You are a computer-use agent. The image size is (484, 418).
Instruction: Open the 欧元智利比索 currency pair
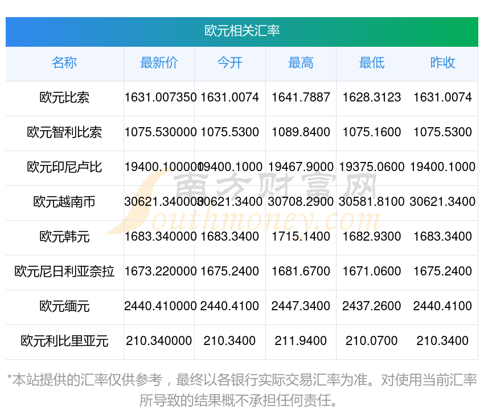64,132
